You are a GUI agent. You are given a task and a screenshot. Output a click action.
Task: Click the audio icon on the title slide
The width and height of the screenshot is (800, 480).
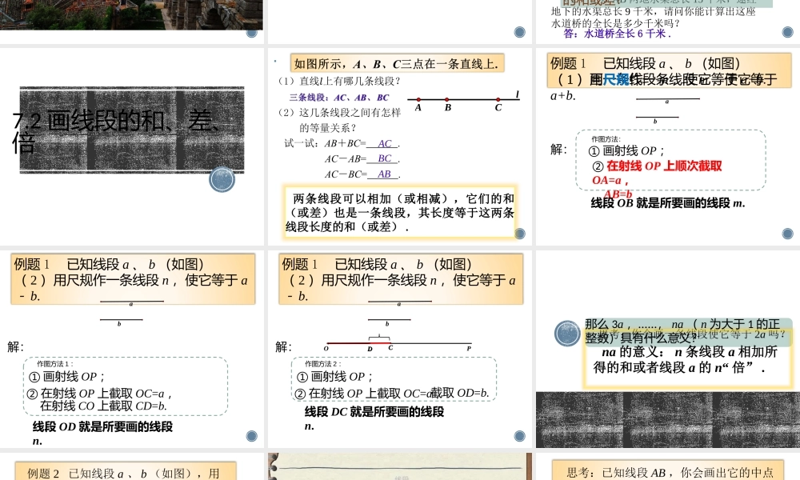[x=222, y=179]
